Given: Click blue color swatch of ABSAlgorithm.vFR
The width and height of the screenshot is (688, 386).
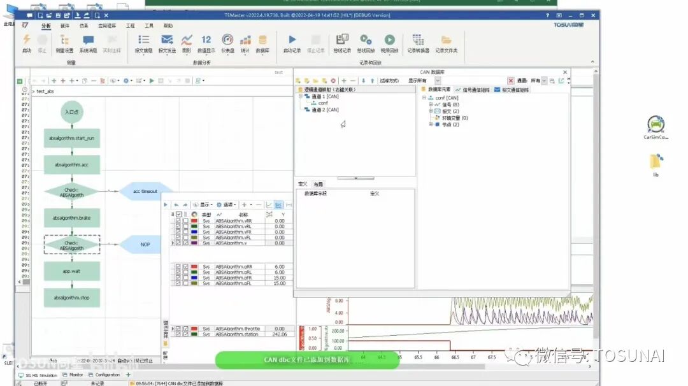Looking at the screenshot, I should click(194, 232).
